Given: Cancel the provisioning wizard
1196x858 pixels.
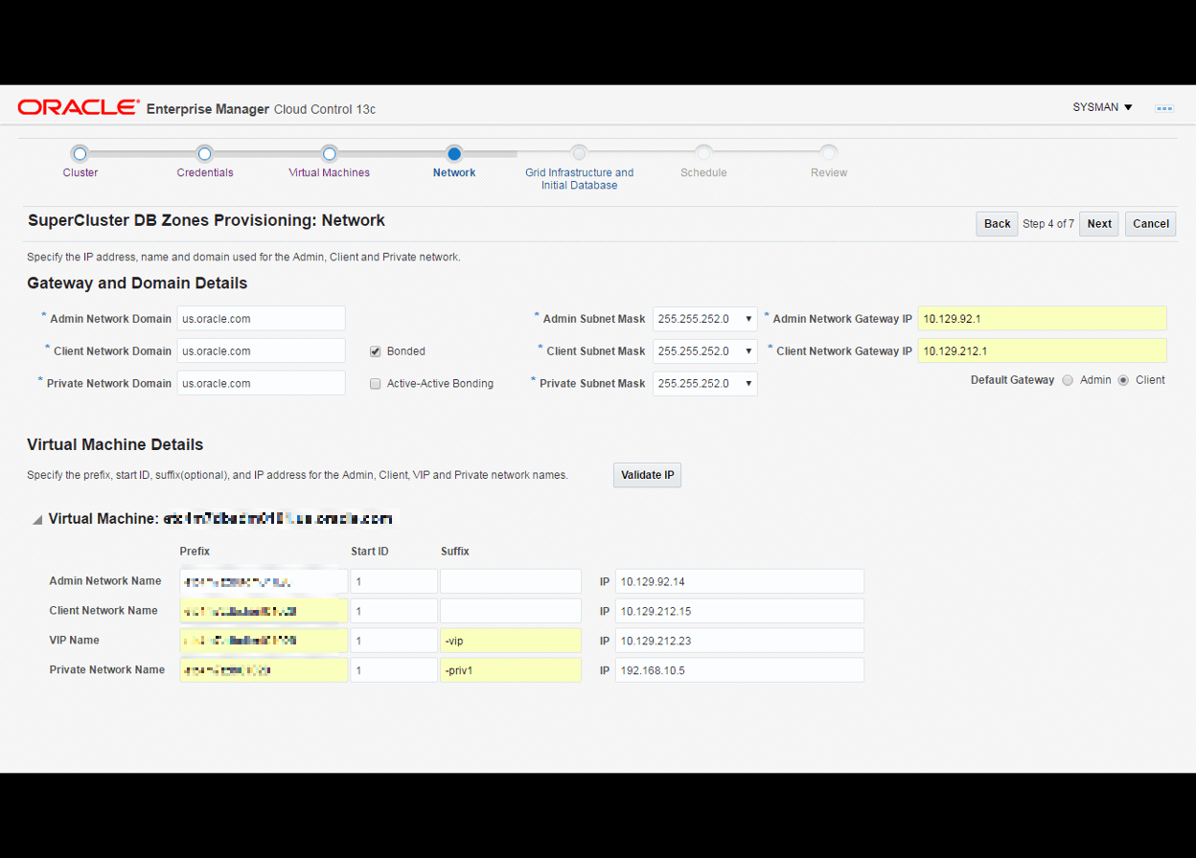Looking at the screenshot, I should (1150, 224).
